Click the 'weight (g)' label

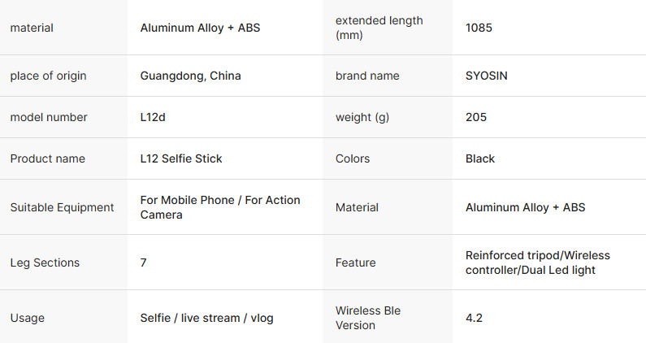pyautogui.click(x=362, y=118)
